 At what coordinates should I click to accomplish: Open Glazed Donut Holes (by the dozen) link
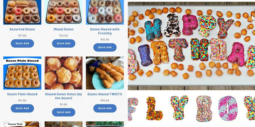pyautogui.click(x=63, y=96)
